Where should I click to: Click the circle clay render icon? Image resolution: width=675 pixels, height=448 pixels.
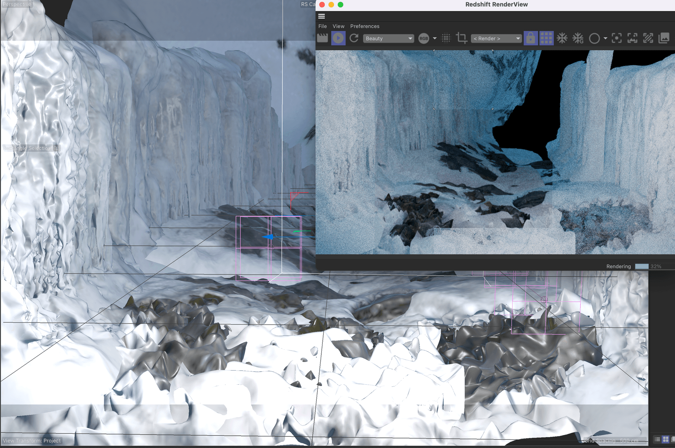click(594, 38)
